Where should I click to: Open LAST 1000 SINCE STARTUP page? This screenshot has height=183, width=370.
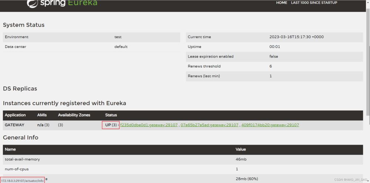[314, 3]
